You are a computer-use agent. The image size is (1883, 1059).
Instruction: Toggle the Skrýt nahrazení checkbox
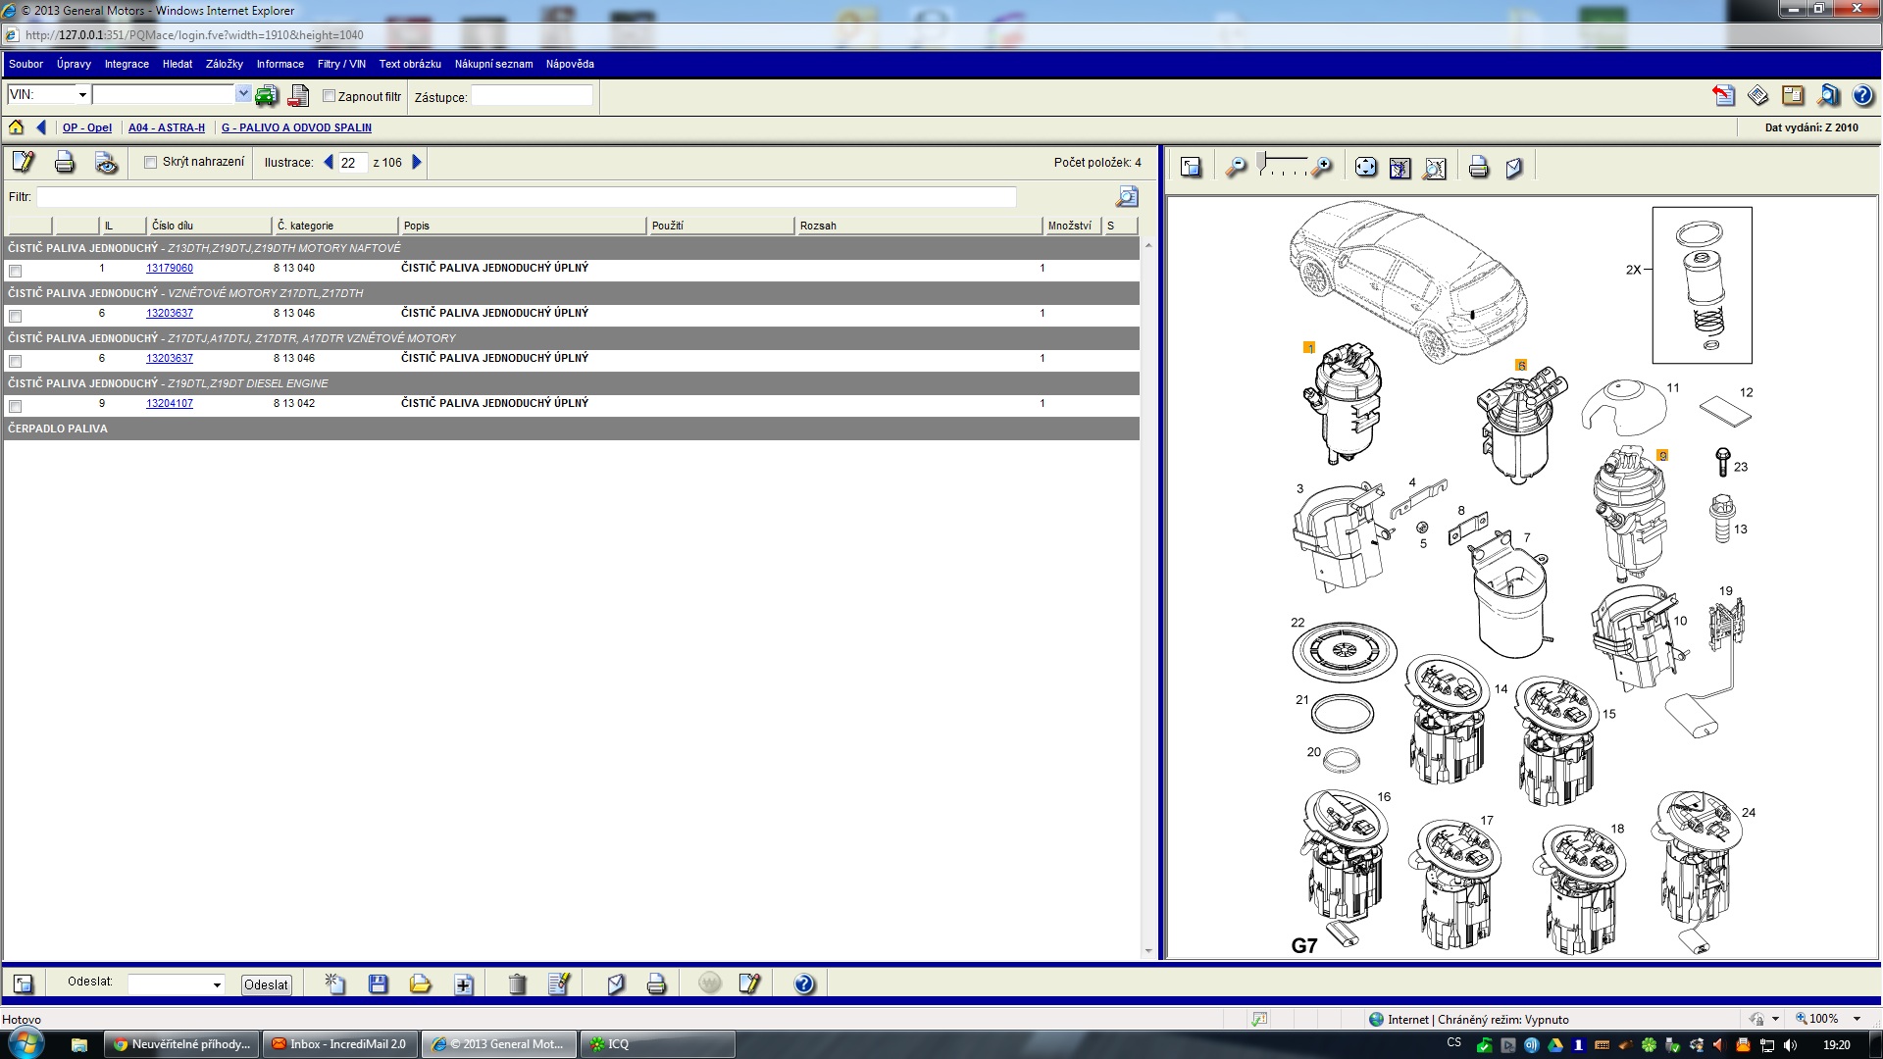(x=151, y=163)
